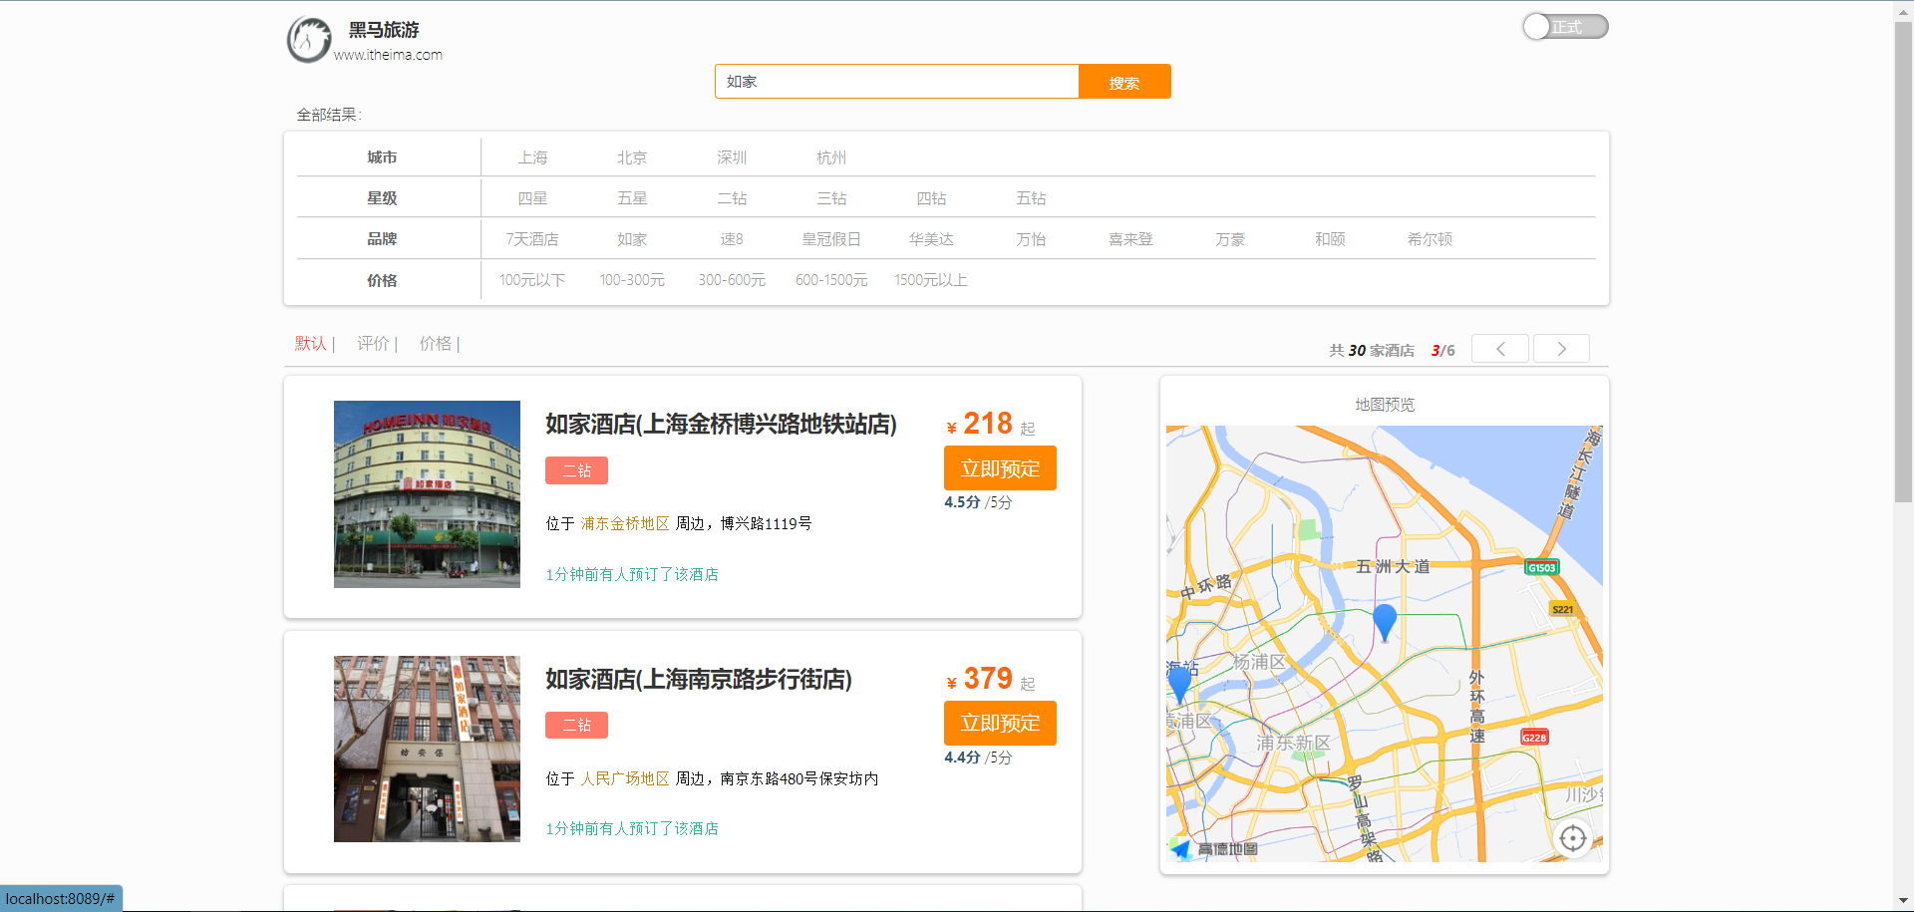
Task: Click the map marker at the left edge
Action: 1179,685
